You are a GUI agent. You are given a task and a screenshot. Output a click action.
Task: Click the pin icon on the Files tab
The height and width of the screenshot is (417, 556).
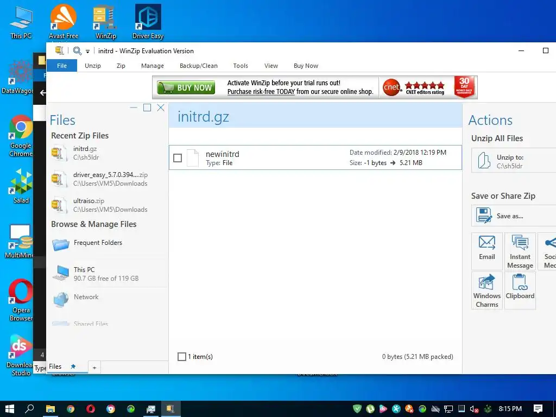(73, 367)
